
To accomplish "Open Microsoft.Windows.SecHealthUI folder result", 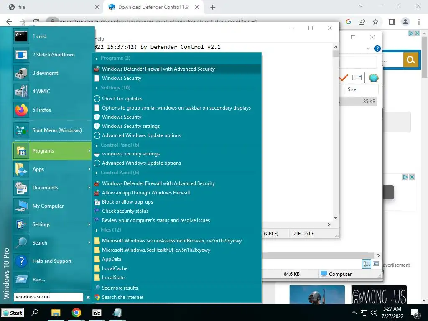I will [x=177, y=250].
